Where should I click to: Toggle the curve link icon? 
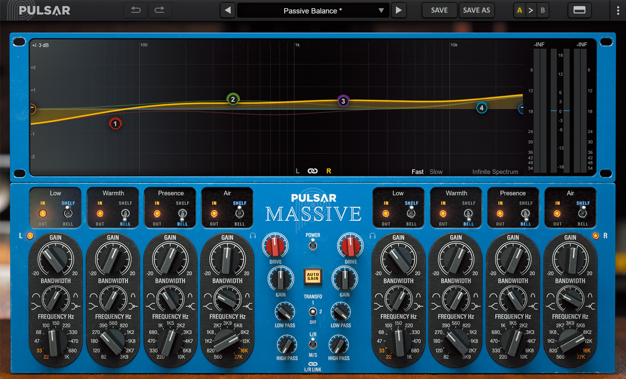coord(312,171)
